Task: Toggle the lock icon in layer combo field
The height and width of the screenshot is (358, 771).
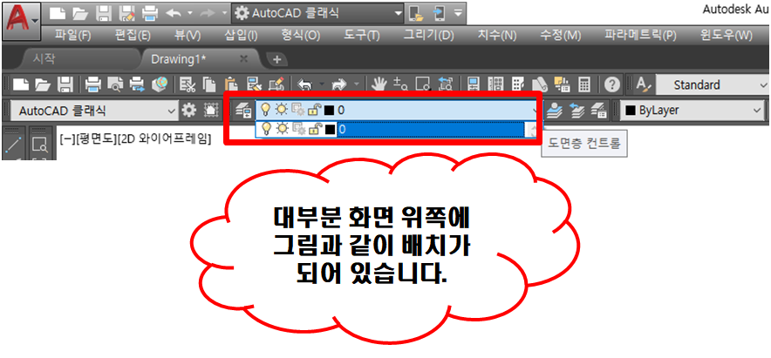Action: pos(314,110)
